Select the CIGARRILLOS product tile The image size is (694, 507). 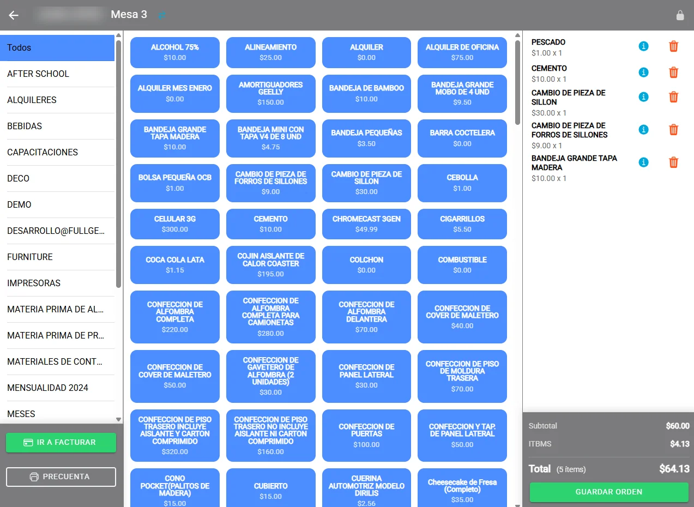pos(462,224)
